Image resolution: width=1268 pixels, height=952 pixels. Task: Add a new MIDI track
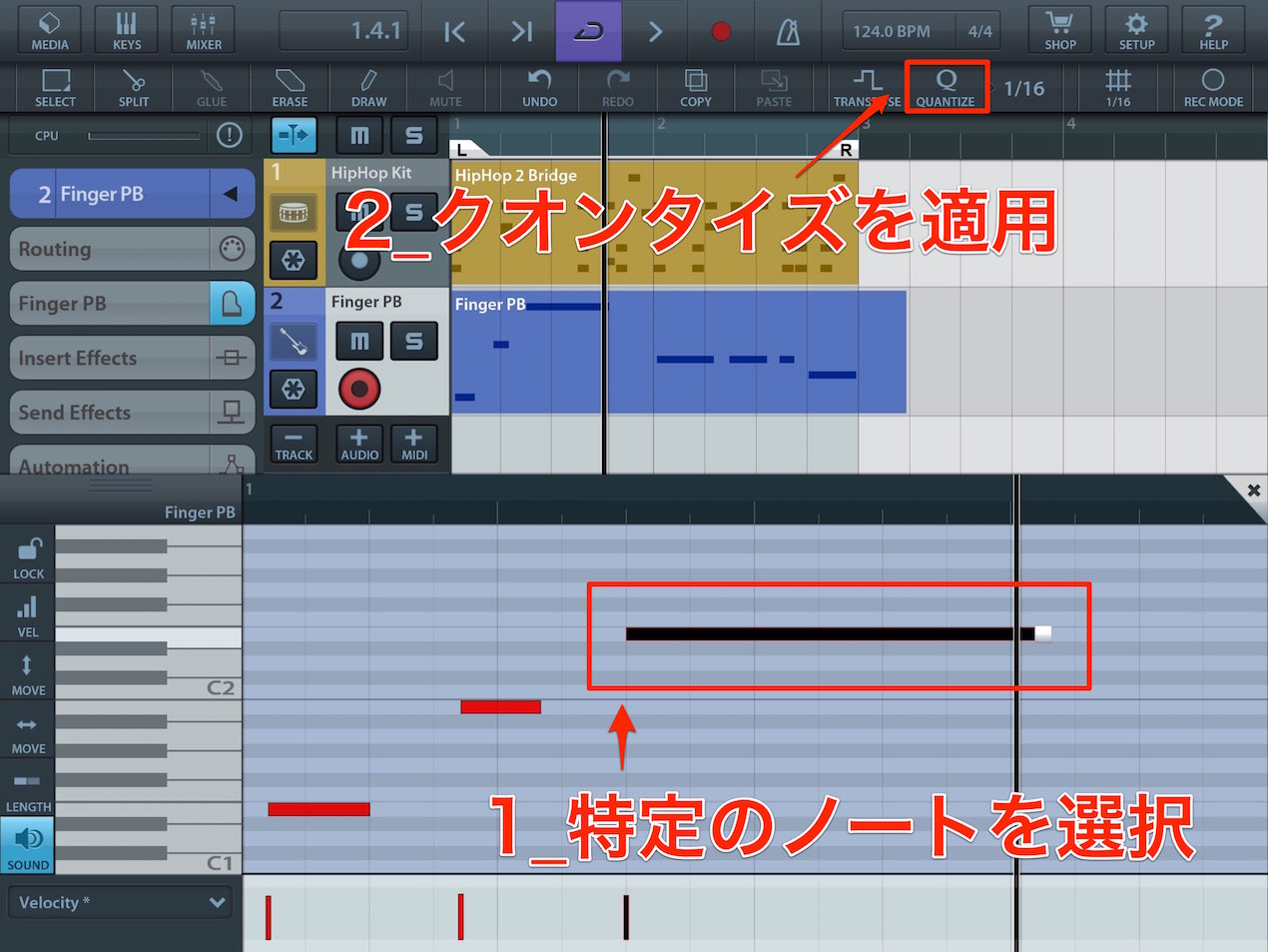414,444
